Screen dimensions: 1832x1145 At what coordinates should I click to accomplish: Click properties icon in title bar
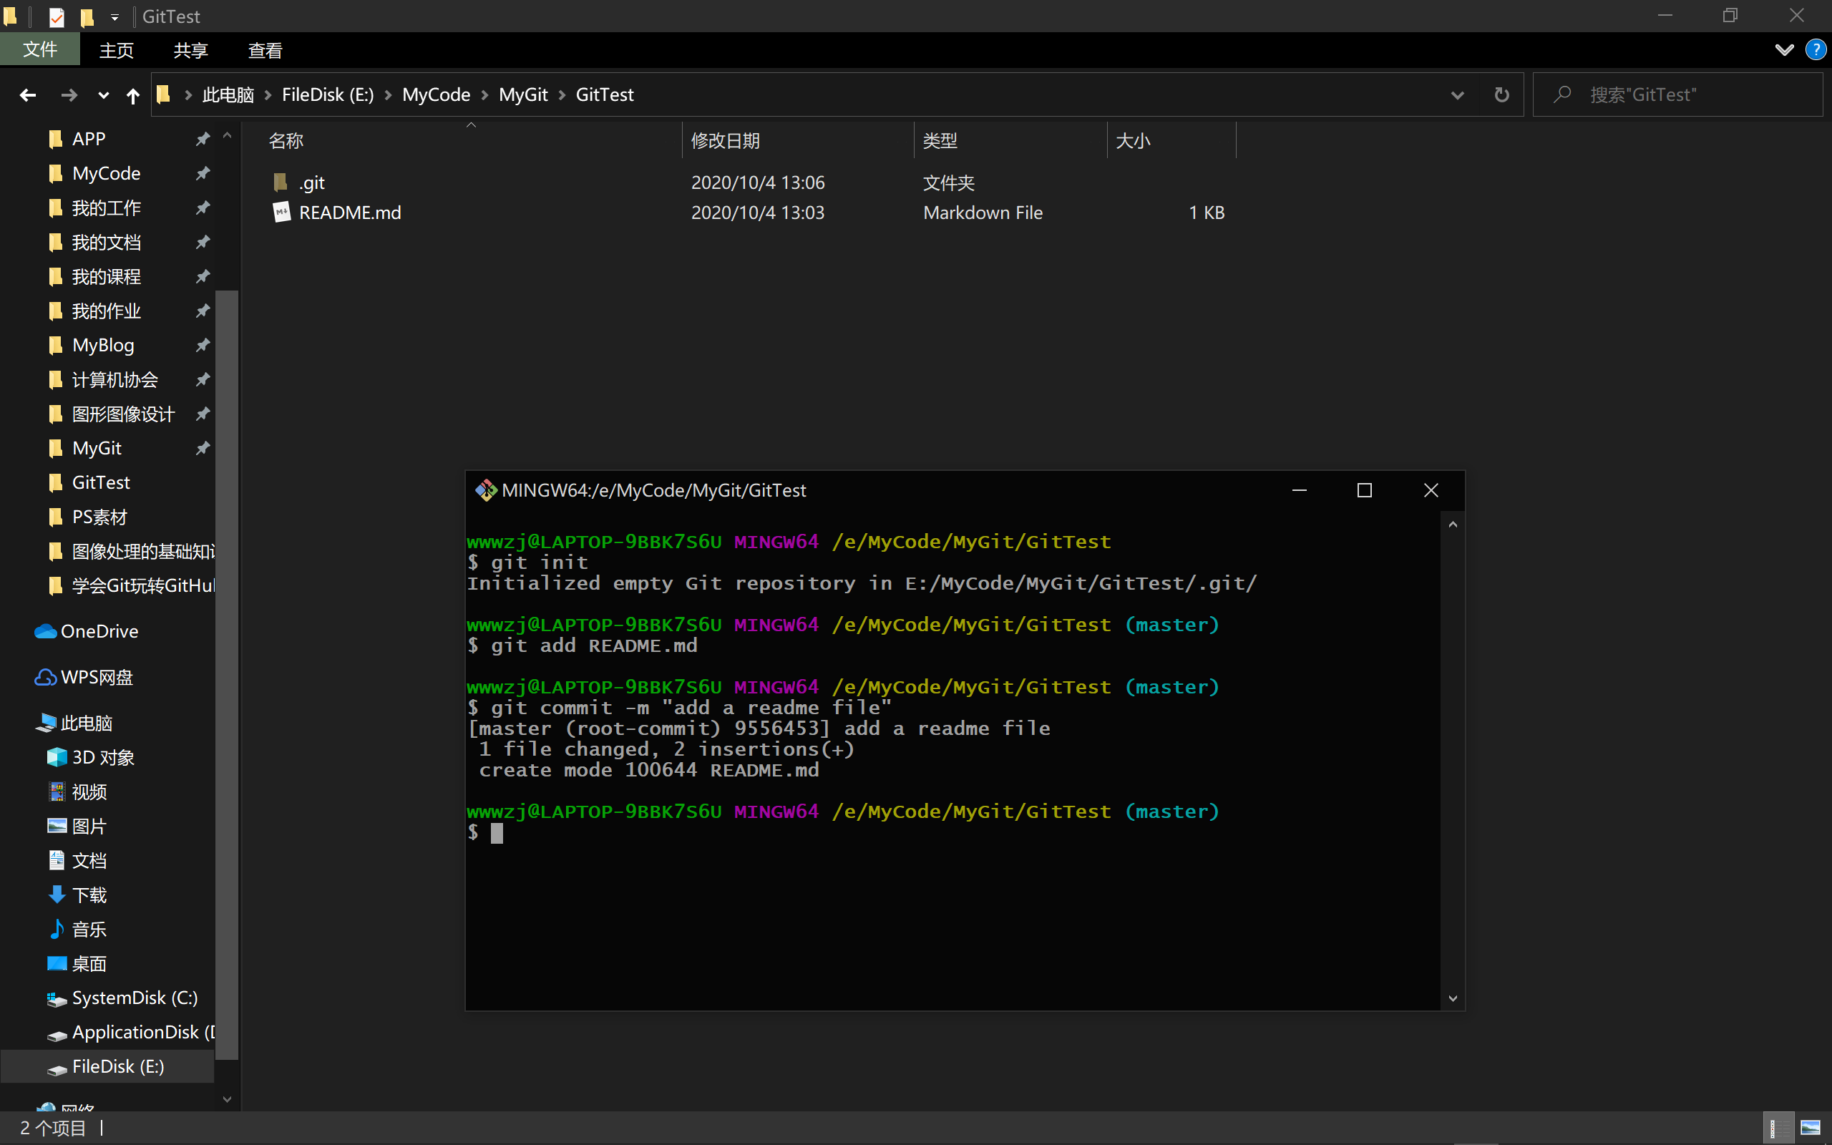57,16
